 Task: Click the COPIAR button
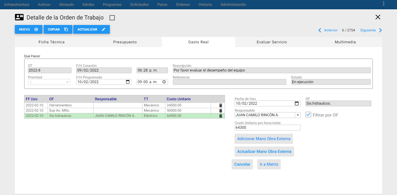pyautogui.click(x=58, y=29)
